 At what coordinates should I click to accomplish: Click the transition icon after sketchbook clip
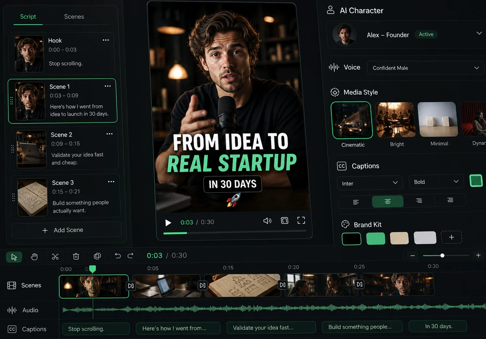283,285
